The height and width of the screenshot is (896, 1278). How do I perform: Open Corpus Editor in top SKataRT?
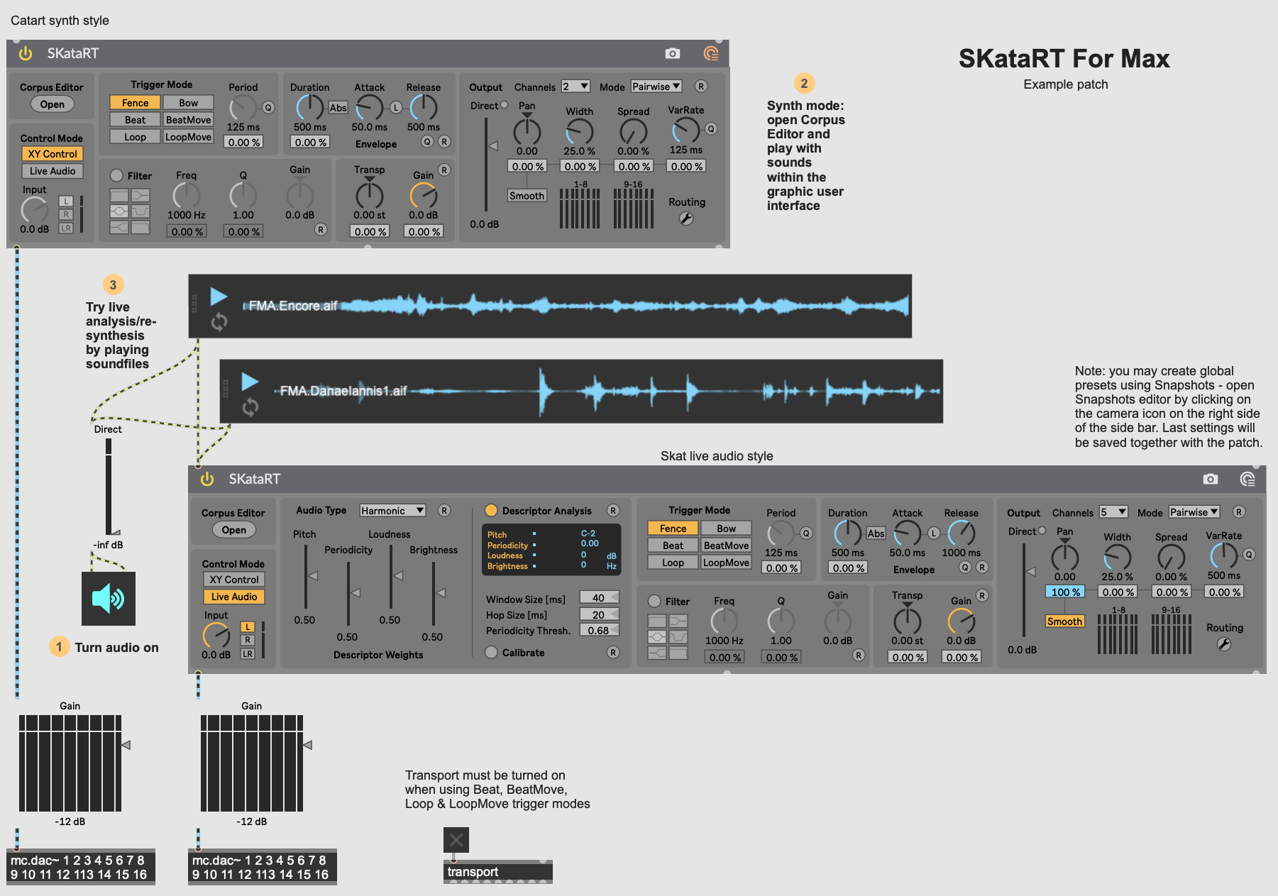(x=52, y=104)
